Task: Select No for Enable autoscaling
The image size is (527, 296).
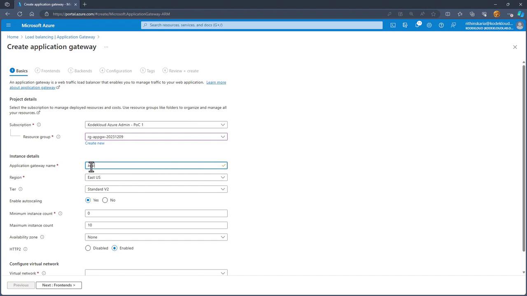Action: [x=105, y=200]
